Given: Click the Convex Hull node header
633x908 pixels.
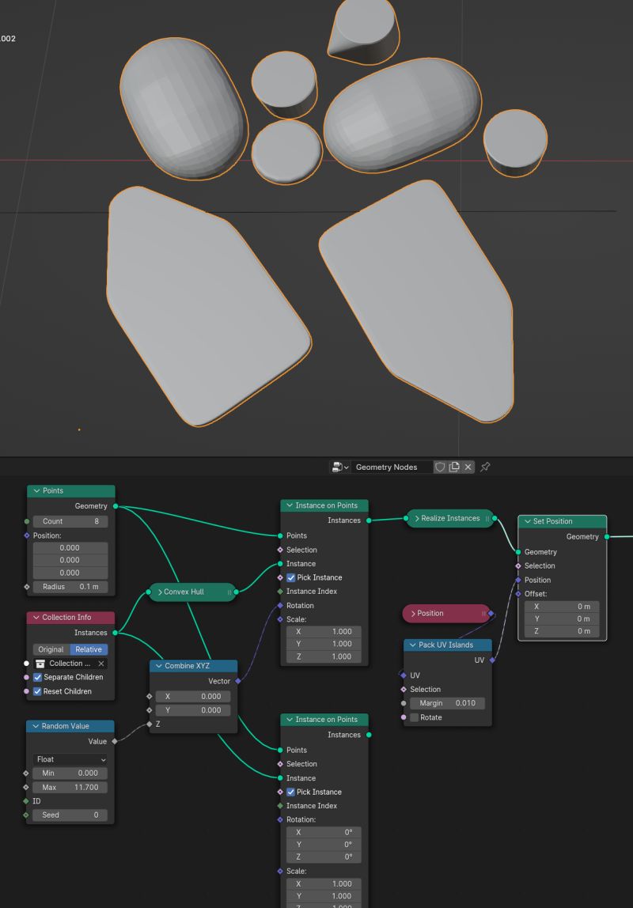Looking at the screenshot, I should tap(191, 591).
